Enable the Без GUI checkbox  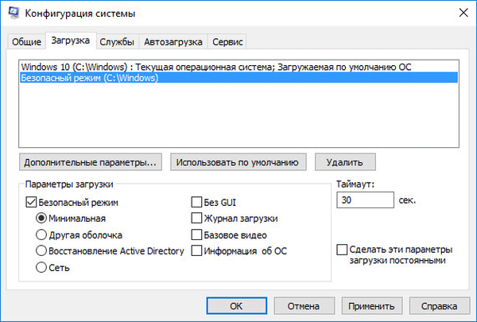pyautogui.click(x=197, y=202)
